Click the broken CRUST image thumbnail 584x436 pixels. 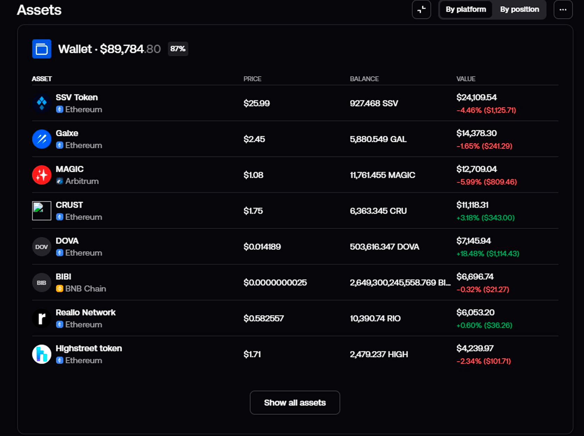[x=42, y=211]
